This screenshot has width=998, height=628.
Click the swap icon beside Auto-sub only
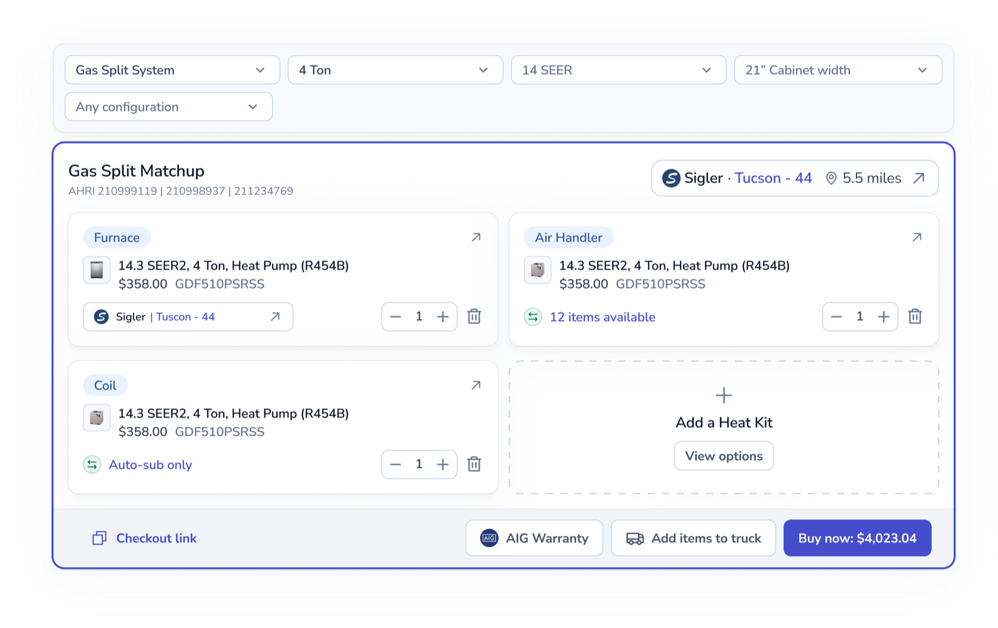click(92, 465)
